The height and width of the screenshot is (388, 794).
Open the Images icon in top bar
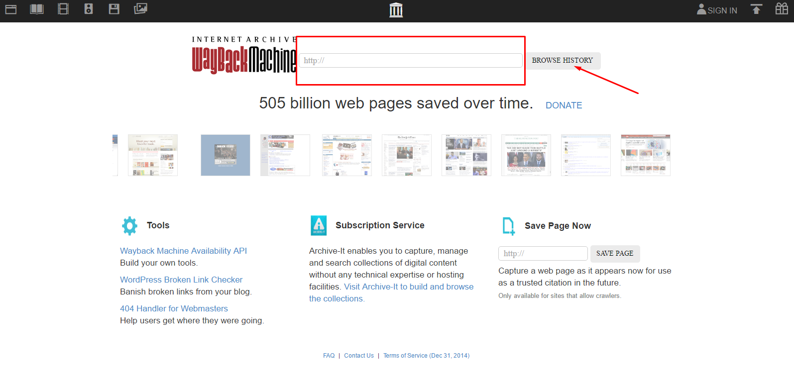(x=140, y=9)
